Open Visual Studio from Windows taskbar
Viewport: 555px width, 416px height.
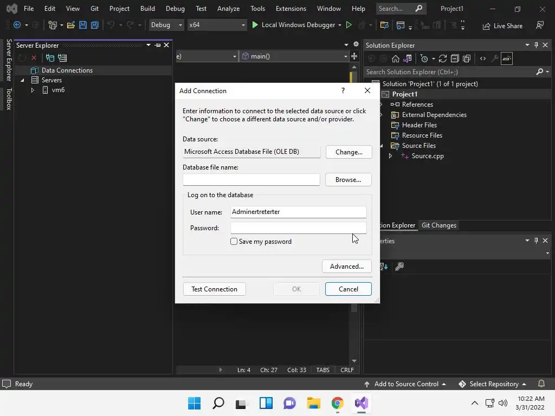(362, 403)
